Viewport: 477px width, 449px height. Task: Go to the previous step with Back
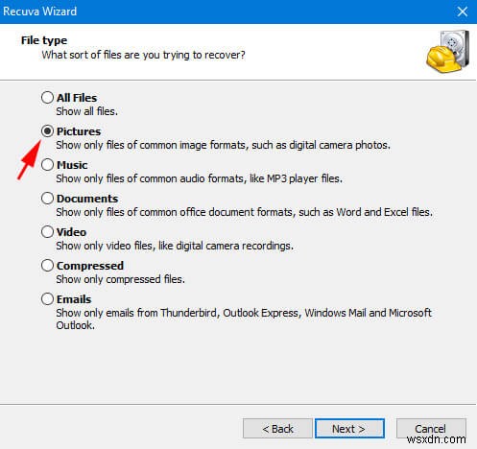(x=277, y=429)
